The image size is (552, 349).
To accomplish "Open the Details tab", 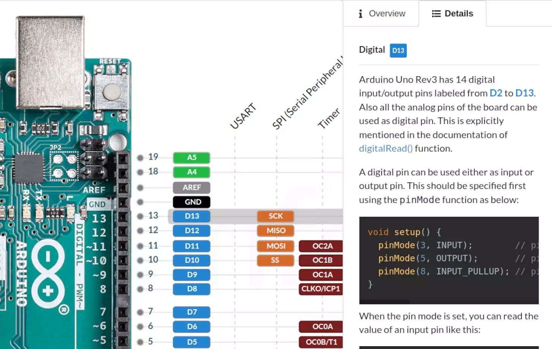I will click(x=459, y=13).
